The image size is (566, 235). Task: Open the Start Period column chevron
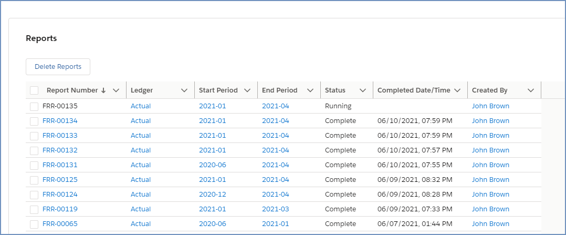247,90
